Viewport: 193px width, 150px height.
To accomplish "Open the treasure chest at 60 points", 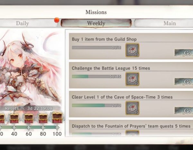I will (x=29, y=118).
